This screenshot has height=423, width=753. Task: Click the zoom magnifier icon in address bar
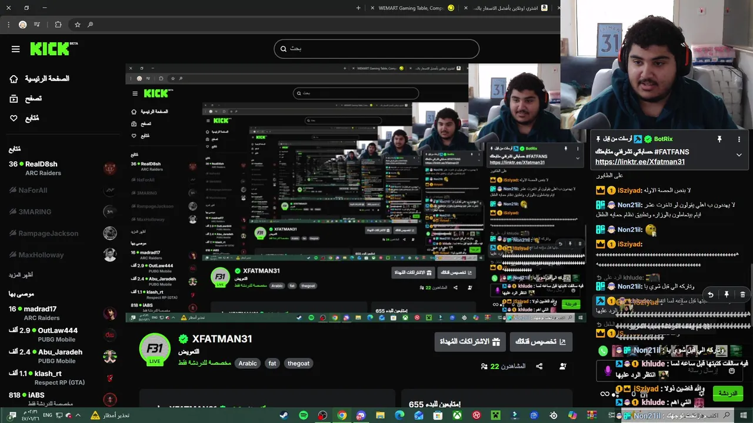click(x=90, y=25)
